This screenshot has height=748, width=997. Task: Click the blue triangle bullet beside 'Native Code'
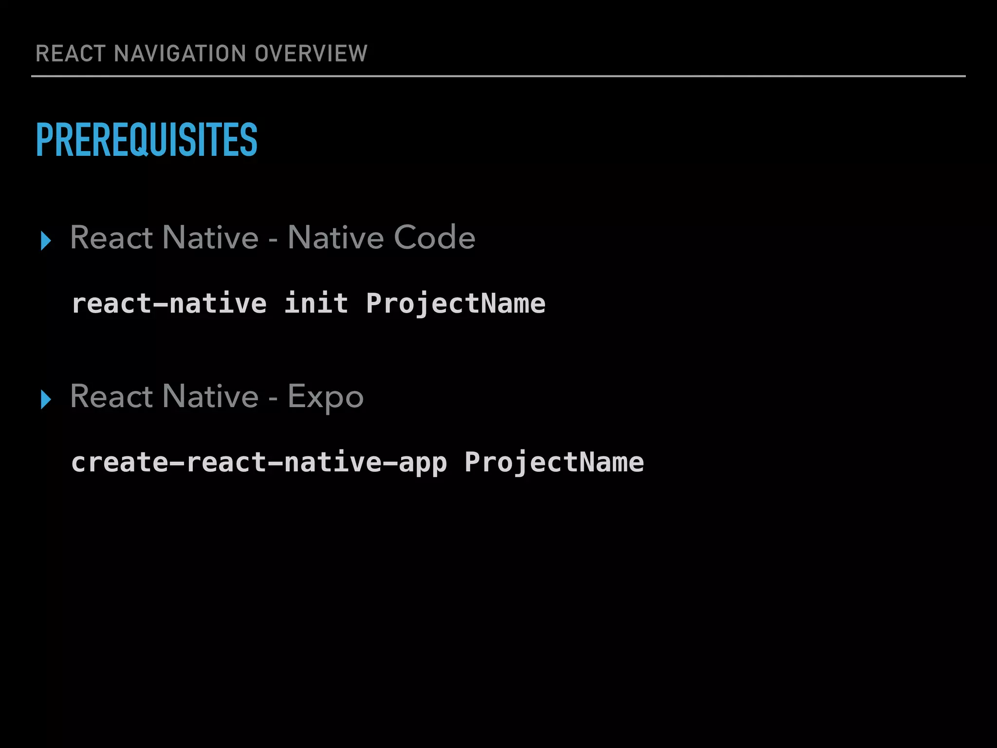pyautogui.click(x=46, y=241)
